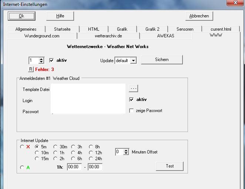
Task: Toggle the top aktiv checkbox
Action: pyautogui.click(x=51, y=60)
